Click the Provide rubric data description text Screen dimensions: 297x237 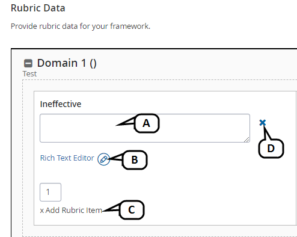81,26
